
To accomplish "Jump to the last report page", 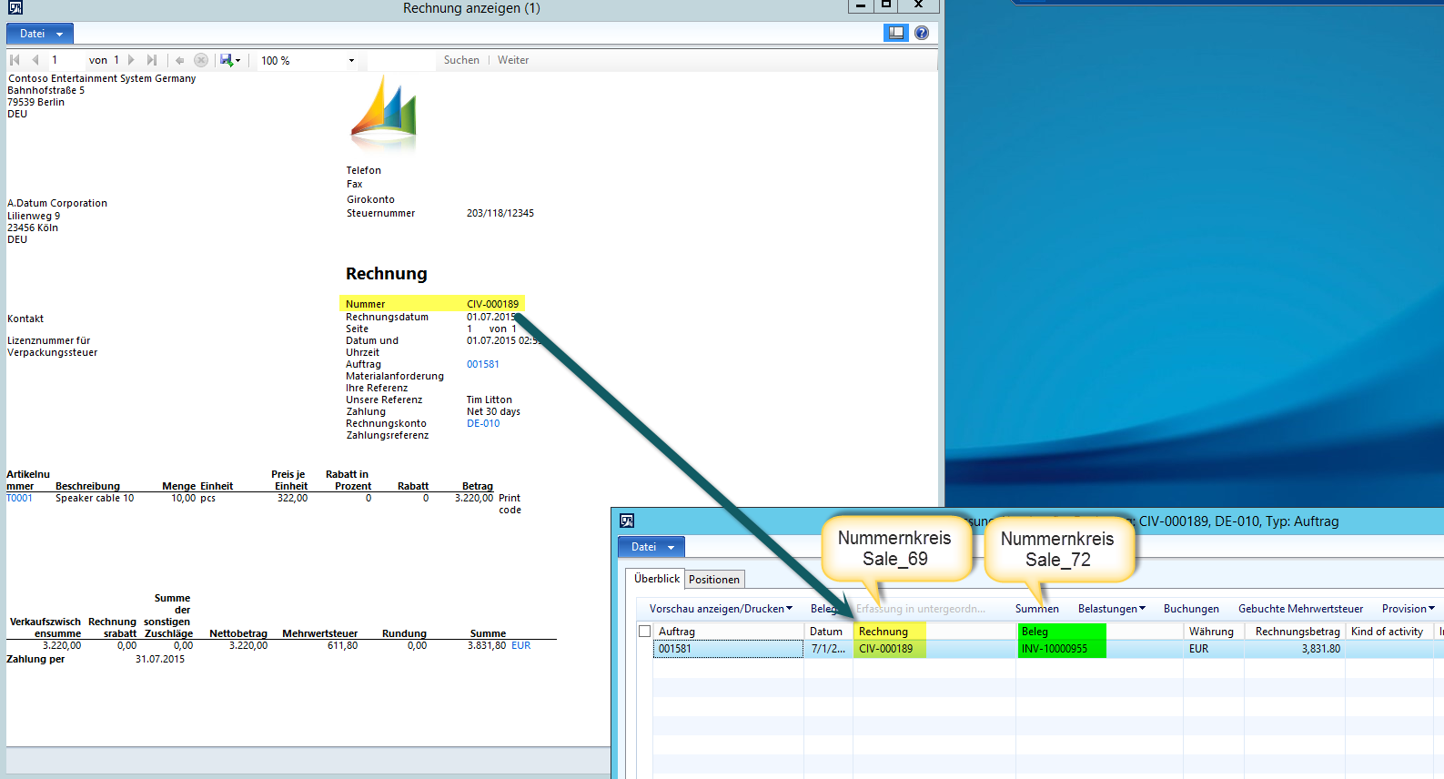I will (x=152, y=60).
